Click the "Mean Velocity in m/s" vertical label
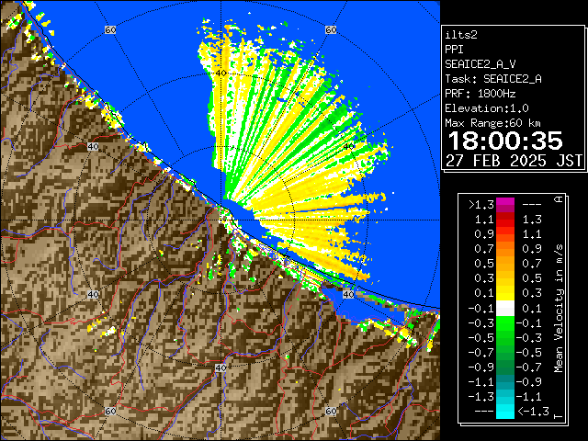Image resolution: width=588 pixels, height=441 pixels. (x=559, y=309)
